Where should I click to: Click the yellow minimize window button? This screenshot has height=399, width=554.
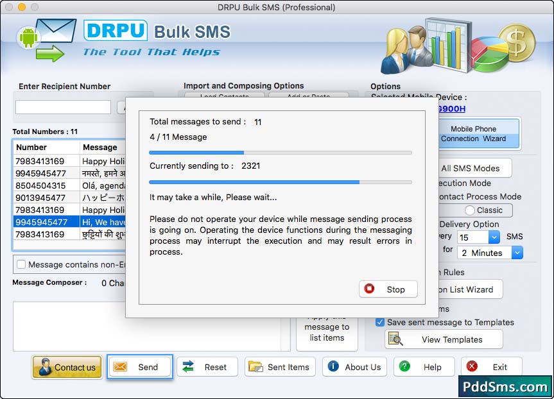coord(22,7)
